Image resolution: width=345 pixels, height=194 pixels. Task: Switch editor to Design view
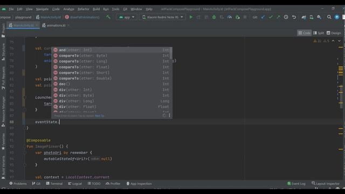point(334,33)
